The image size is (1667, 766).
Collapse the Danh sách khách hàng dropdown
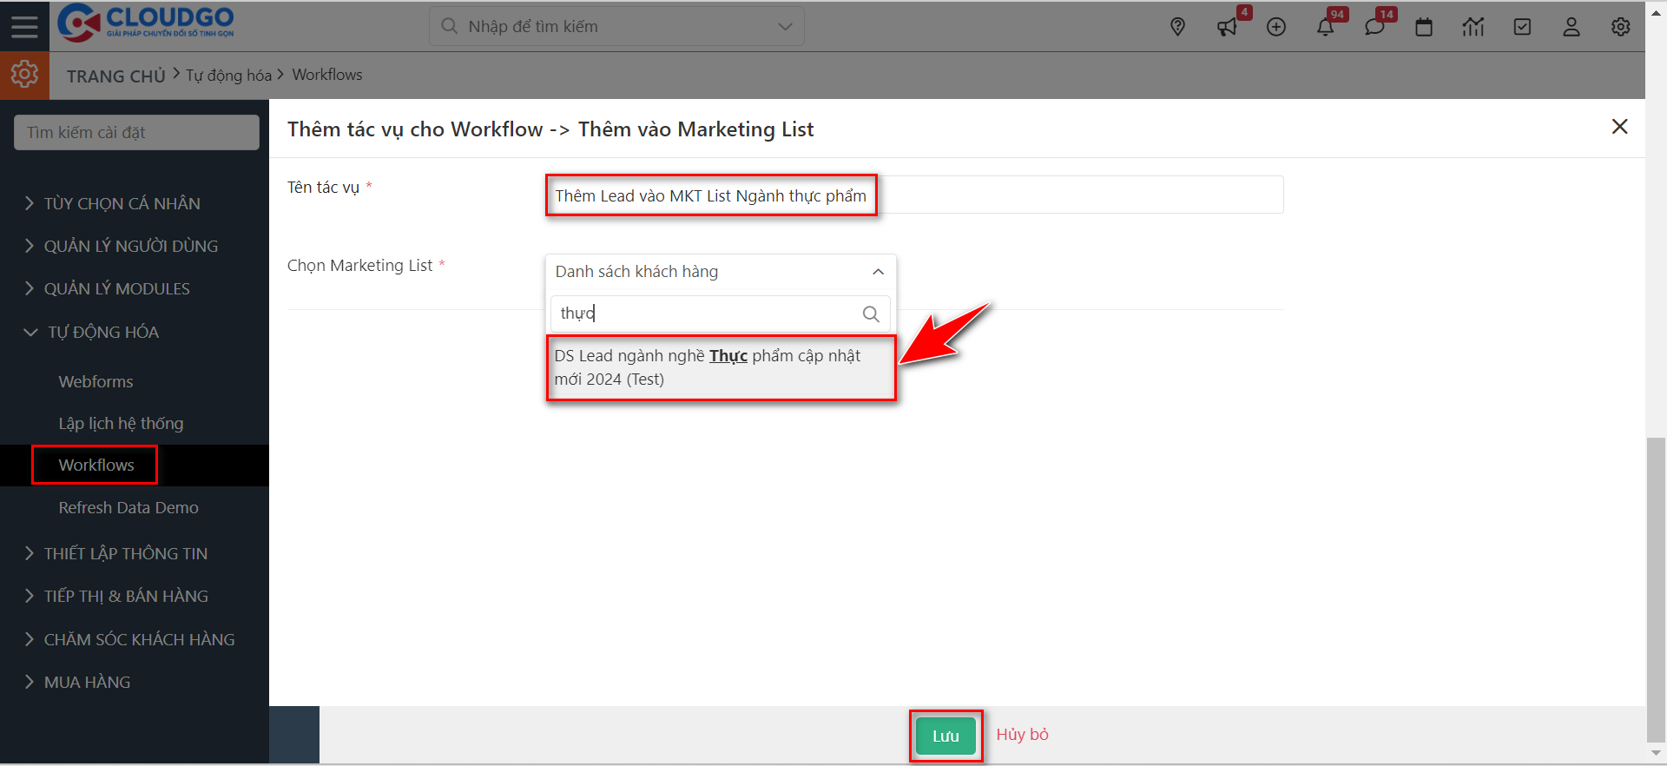click(x=878, y=272)
